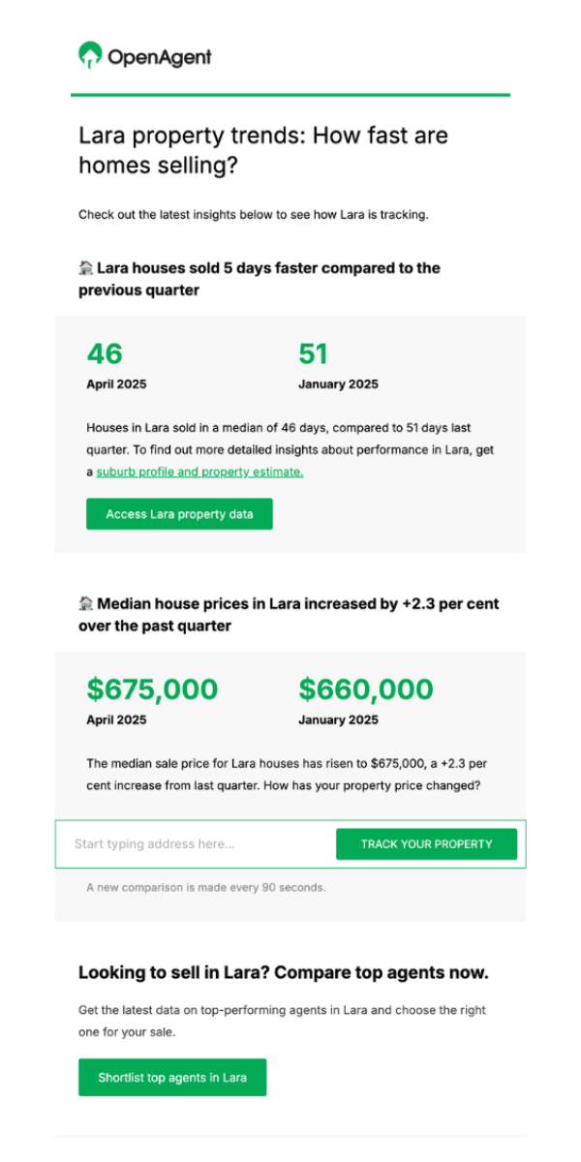Click the 'Access Lara property data' button
Screen dimensions: 581x1162
pyautogui.click(x=179, y=514)
